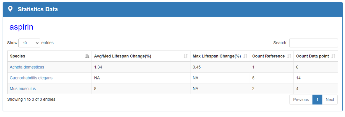The height and width of the screenshot is (117, 345).
Task: Click the aspirin title link
Action: pos(21,27)
